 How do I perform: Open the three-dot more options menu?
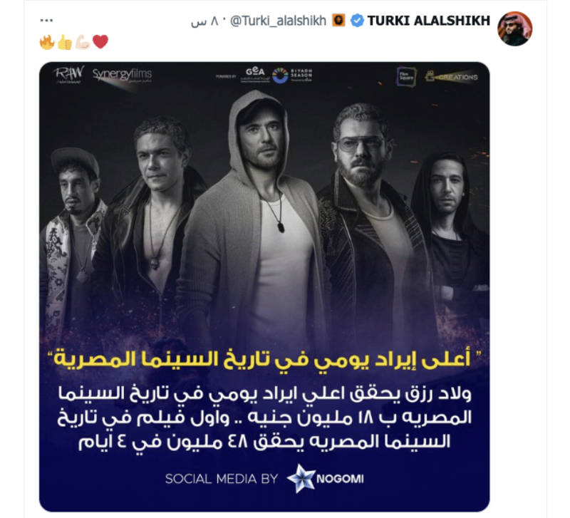(46, 21)
